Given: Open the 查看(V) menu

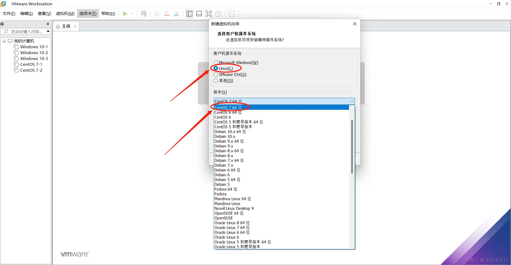Looking at the screenshot, I should [x=45, y=14].
